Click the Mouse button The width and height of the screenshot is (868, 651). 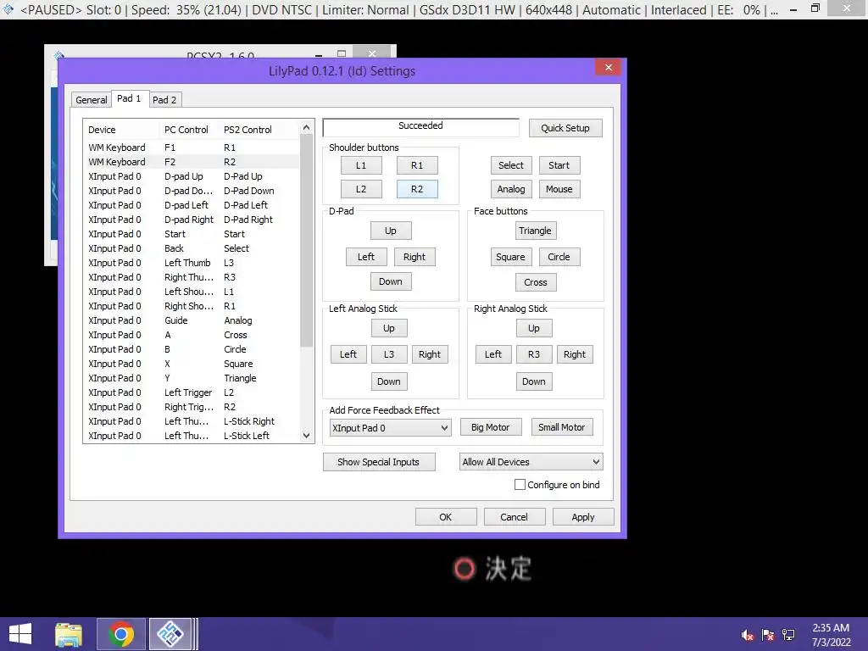click(559, 189)
